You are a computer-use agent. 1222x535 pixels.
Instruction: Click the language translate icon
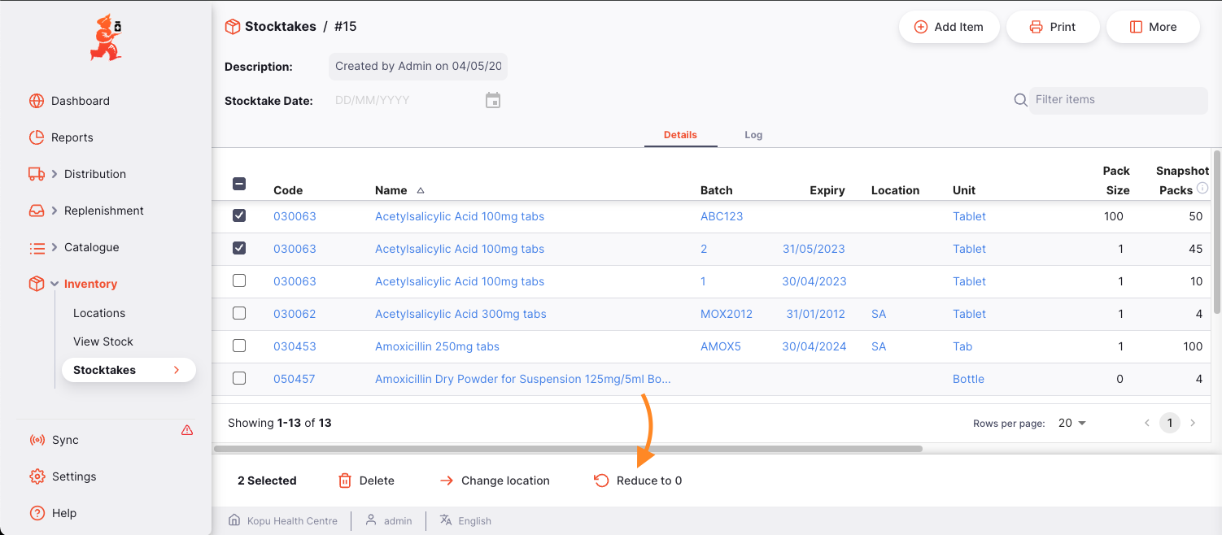pyautogui.click(x=446, y=520)
